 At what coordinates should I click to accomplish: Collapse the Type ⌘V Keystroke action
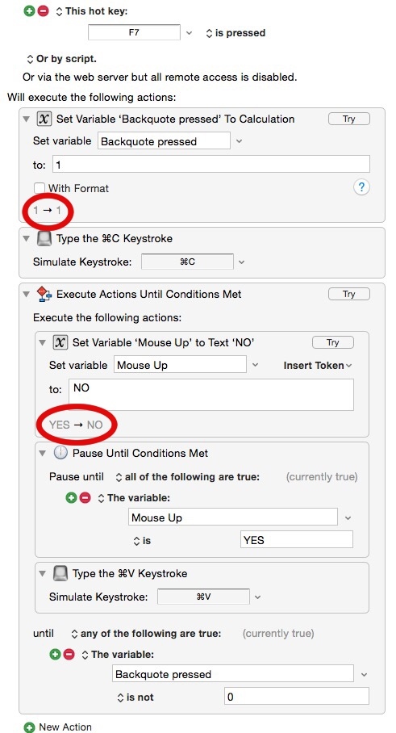point(43,574)
